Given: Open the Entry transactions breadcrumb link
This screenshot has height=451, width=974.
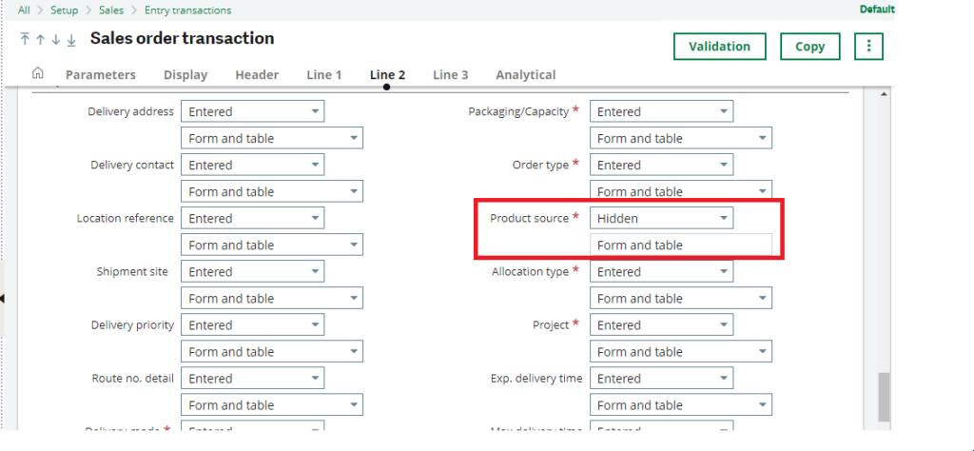Looking at the screenshot, I should (x=187, y=10).
